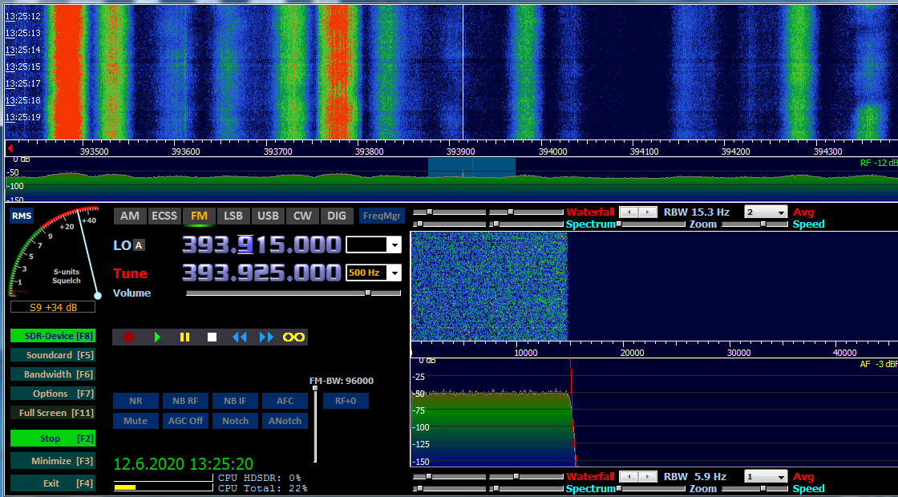Toggle AFC frequency control
This screenshot has width=898, height=497.
point(285,401)
